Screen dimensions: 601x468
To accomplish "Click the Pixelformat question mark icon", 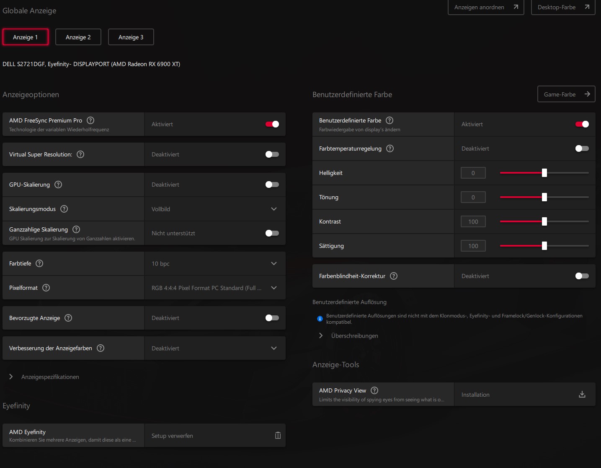I will pos(46,288).
